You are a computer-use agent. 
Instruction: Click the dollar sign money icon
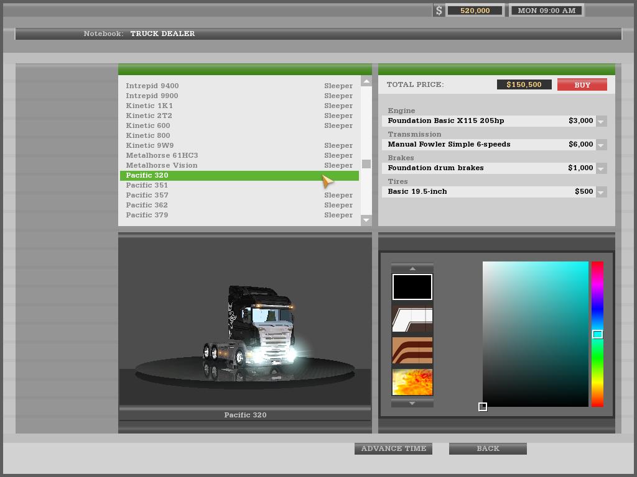(x=439, y=11)
